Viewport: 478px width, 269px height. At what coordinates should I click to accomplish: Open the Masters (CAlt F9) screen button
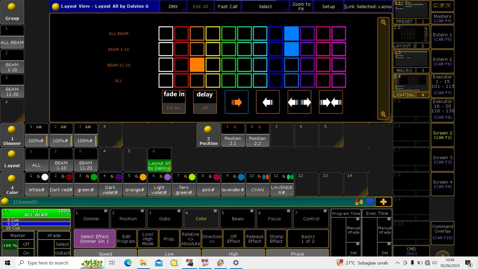[x=443, y=18]
